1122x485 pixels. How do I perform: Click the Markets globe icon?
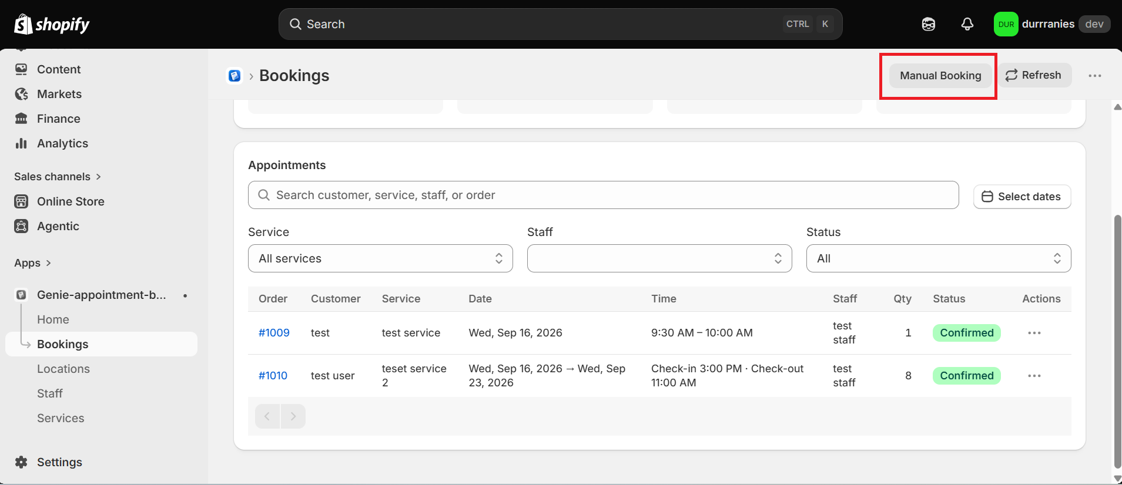[21, 94]
